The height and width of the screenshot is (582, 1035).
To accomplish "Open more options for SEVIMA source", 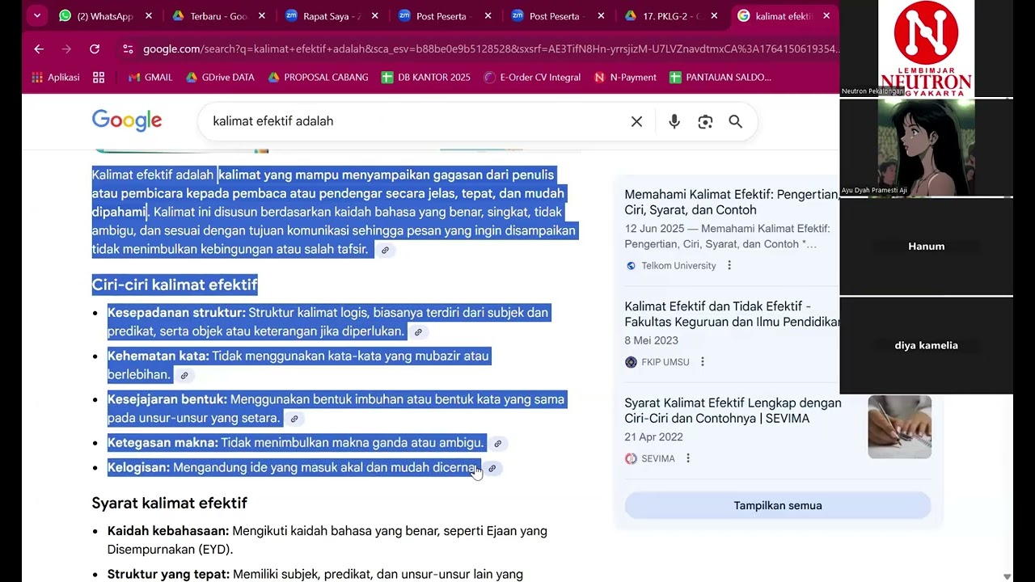I will 688,458.
